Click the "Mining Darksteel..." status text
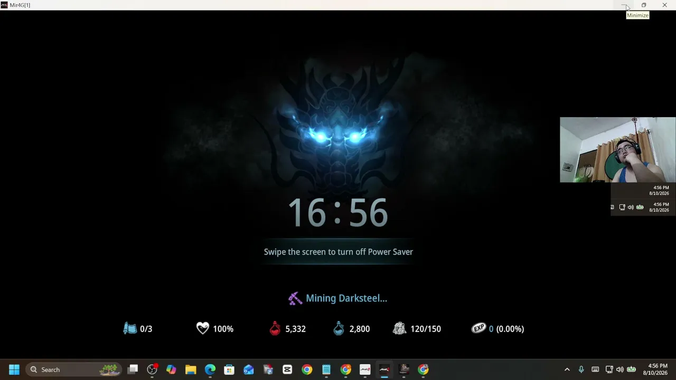The image size is (676, 380). point(346,298)
